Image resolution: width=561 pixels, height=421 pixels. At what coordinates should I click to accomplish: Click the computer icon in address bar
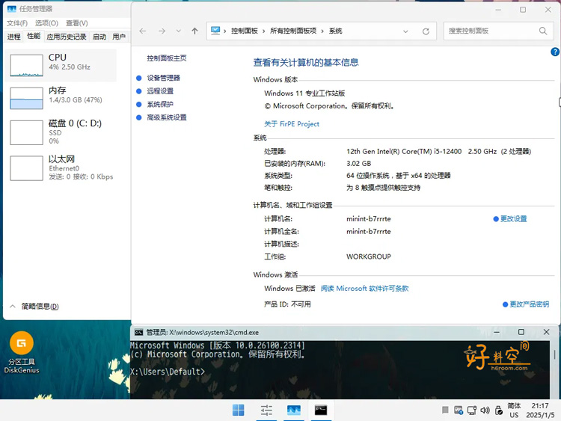(x=215, y=31)
